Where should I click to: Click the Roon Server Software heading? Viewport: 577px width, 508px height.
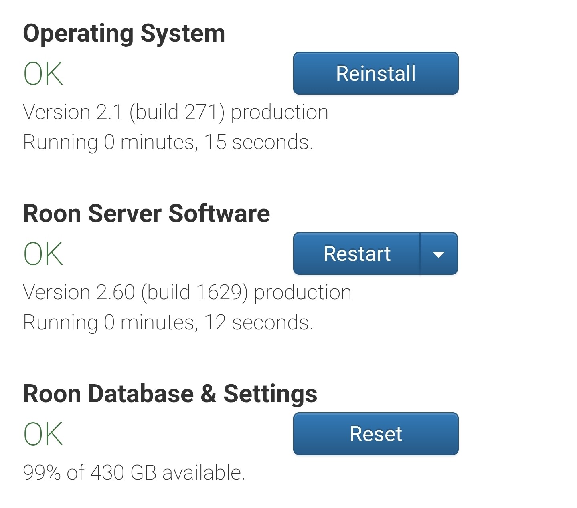pyautogui.click(x=146, y=214)
